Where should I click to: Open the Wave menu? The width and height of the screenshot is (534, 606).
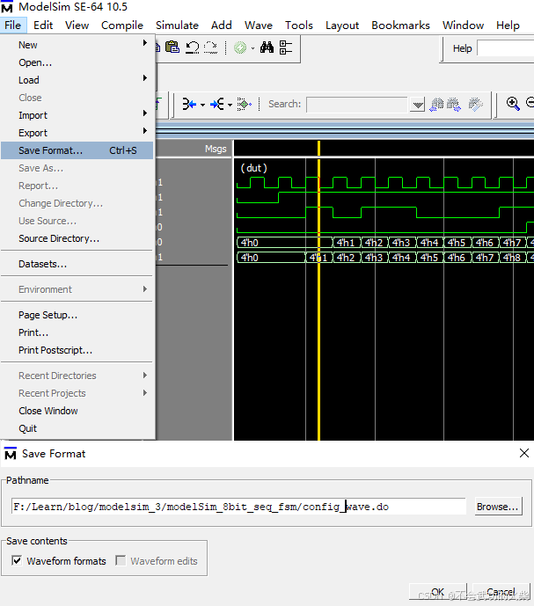(x=259, y=26)
